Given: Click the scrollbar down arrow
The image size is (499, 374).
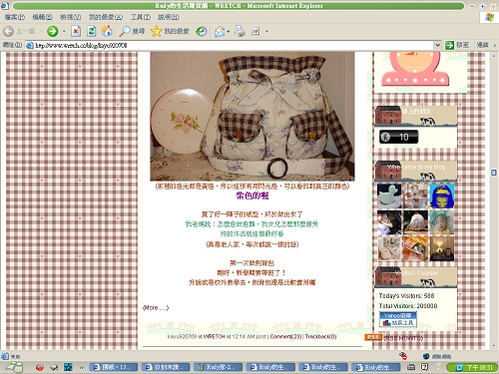Looking at the screenshot, I should click(494, 346).
